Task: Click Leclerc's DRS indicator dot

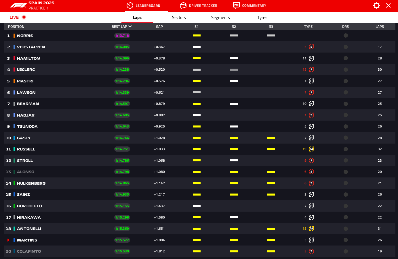Action: [x=346, y=69]
